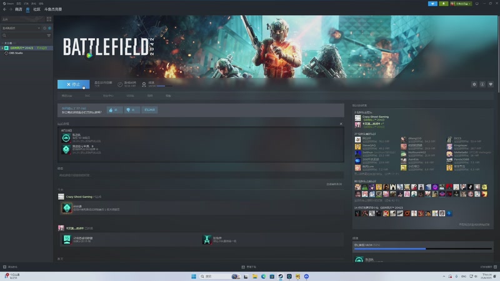Screen dimensions: 500x281
Task: Click the second achievement icon in highlights
Action: (x=66, y=149)
